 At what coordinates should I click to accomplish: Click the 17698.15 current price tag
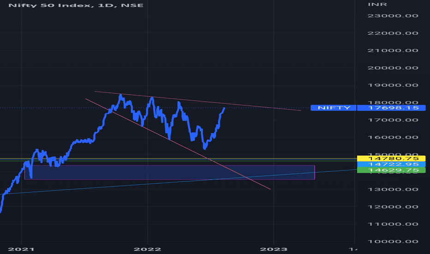[391, 108]
